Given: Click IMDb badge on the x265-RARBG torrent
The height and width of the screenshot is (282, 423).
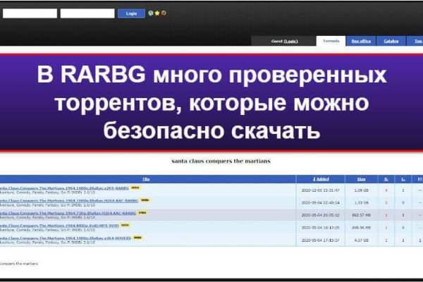Looking at the screenshot, I should pyautogui.click(x=135, y=188).
